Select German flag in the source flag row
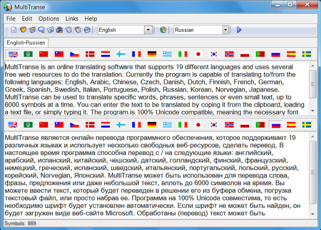The width and height of the screenshot is (321, 230). pos(152,54)
